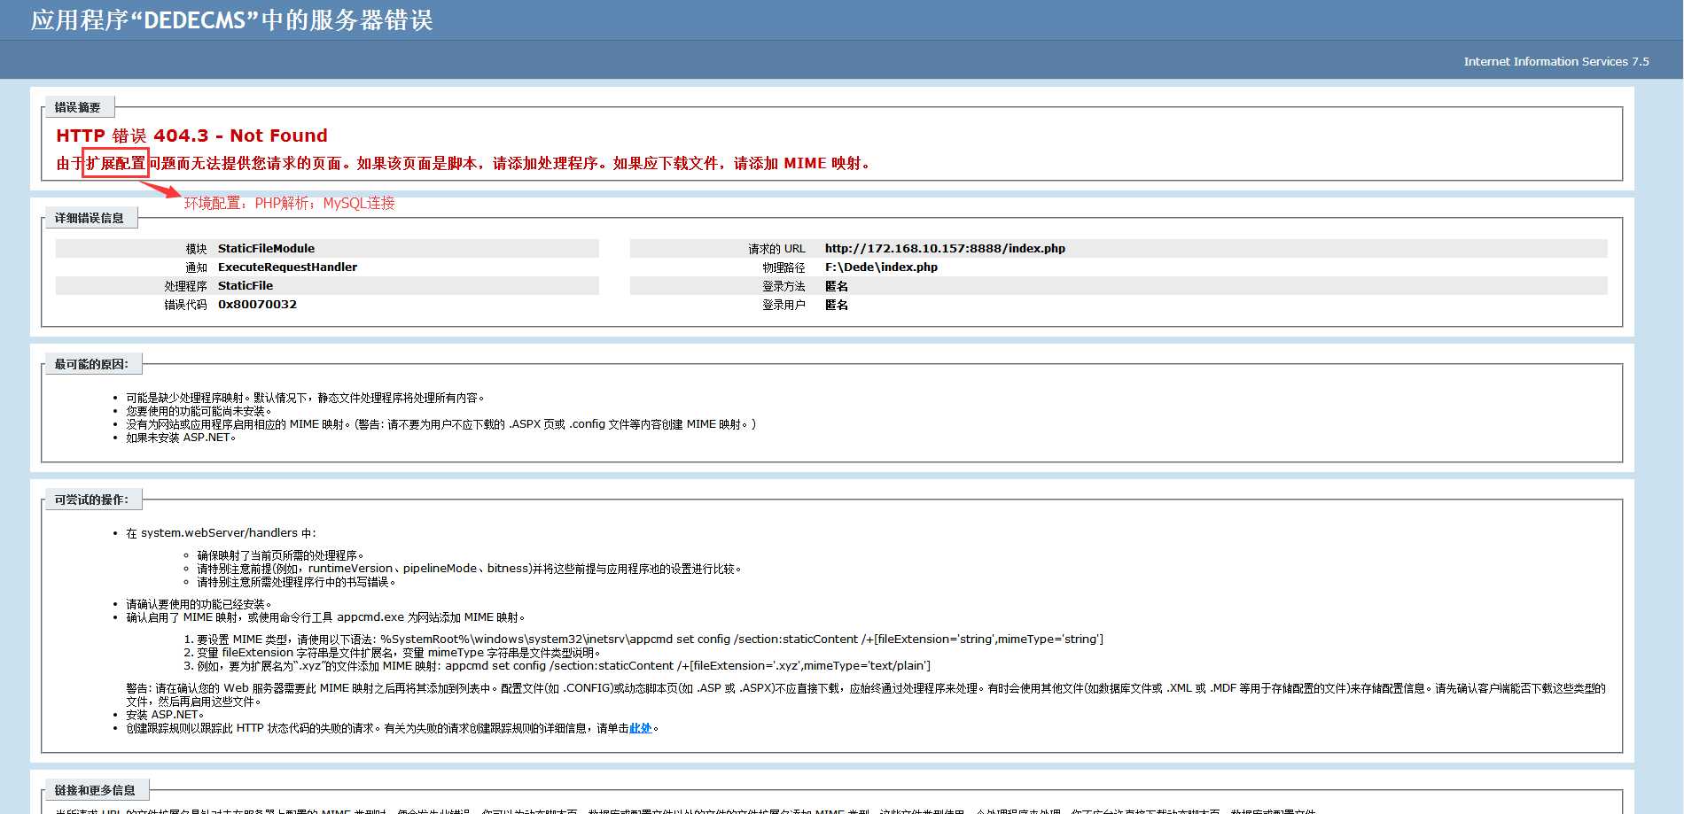The width and height of the screenshot is (1684, 814).
Task: Click the page title 应用程序"DEDECMS"中的服务器错误
Action: (x=231, y=20)
